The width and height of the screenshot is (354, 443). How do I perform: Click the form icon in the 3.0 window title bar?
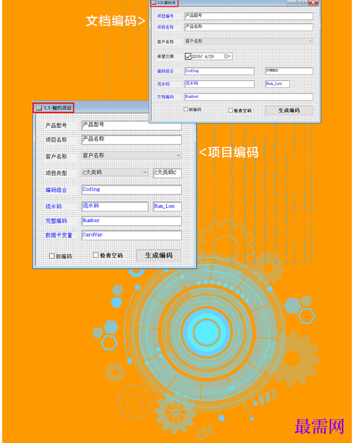(154, 3)
